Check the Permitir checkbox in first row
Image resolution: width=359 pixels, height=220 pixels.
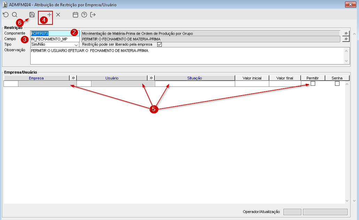[x=313, y=84]
